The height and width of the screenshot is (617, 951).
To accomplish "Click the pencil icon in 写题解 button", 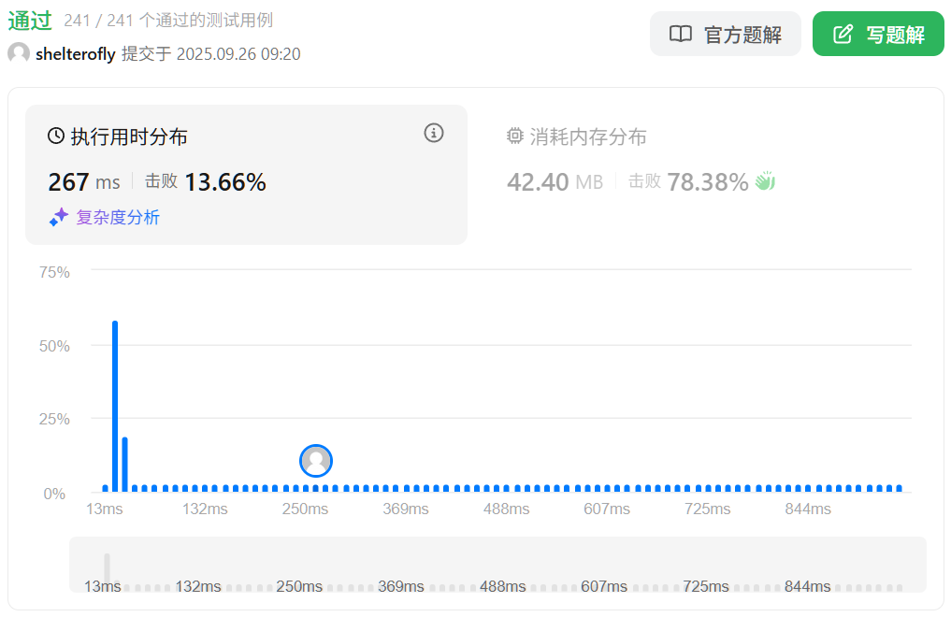I will click(843, 34).
